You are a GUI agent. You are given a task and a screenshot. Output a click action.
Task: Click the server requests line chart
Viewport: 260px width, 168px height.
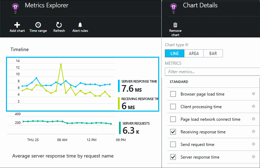[x=67, y=122]
